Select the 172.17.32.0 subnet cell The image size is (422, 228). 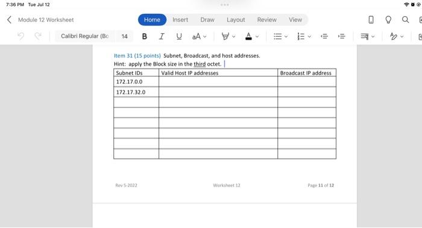pos(136,92)
